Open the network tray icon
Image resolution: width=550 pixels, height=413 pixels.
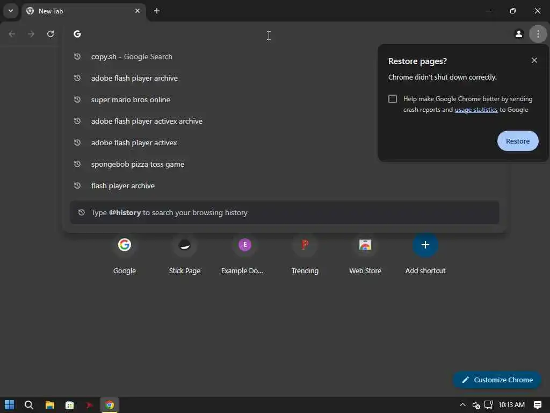488,405
